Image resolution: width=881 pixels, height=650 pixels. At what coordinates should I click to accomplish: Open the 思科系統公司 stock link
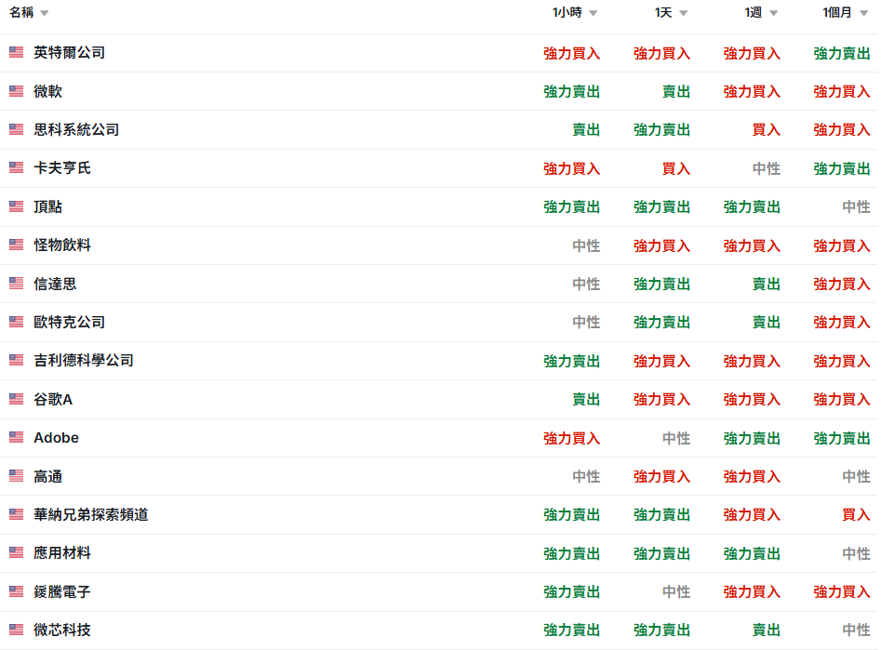click(x=76, y=129)
